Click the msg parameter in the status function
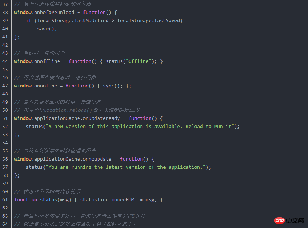 pos(65,199)
